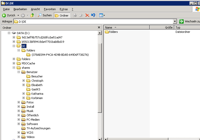The image size is (200, 140).
Task: Open the Extras menu
Action: (x=64, y=9)
